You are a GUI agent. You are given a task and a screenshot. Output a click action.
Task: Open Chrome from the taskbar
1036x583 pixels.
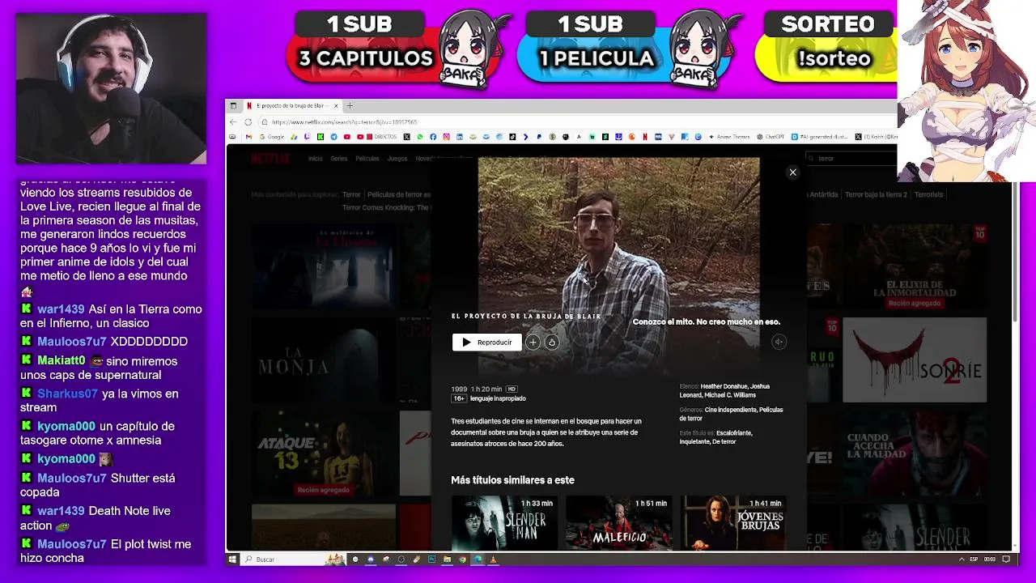click(462, 560)
